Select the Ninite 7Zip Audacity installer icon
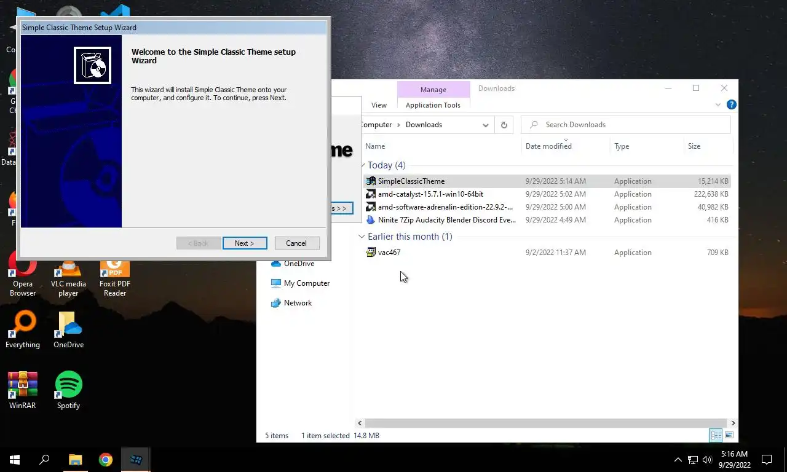The height and width of the screenshot is (472, 787). (371, 220)
